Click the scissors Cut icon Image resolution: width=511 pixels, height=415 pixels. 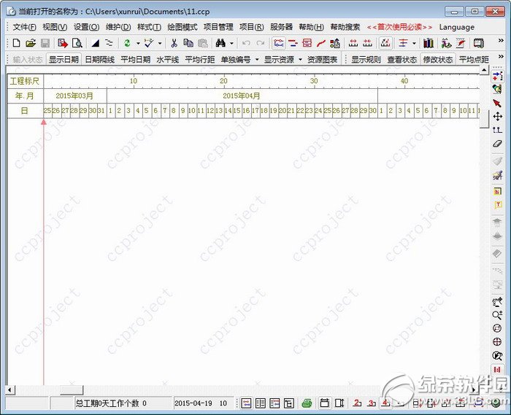point(174,43)
